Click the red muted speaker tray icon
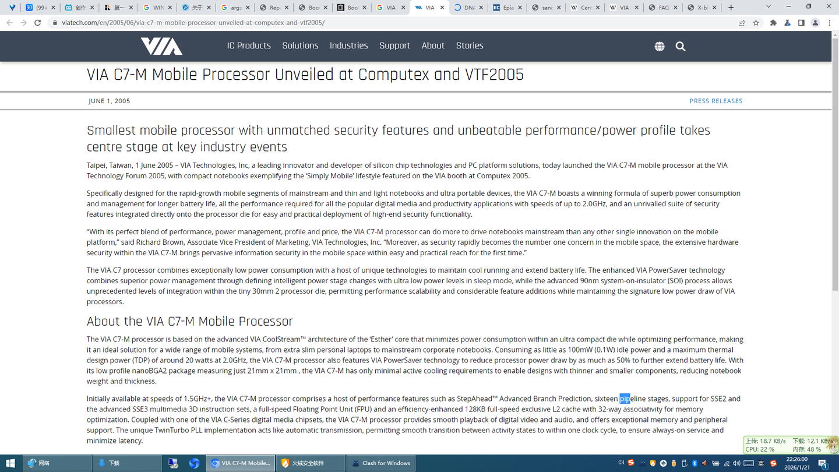This screenshot has height=472, width=839. [x=705, y=463]
